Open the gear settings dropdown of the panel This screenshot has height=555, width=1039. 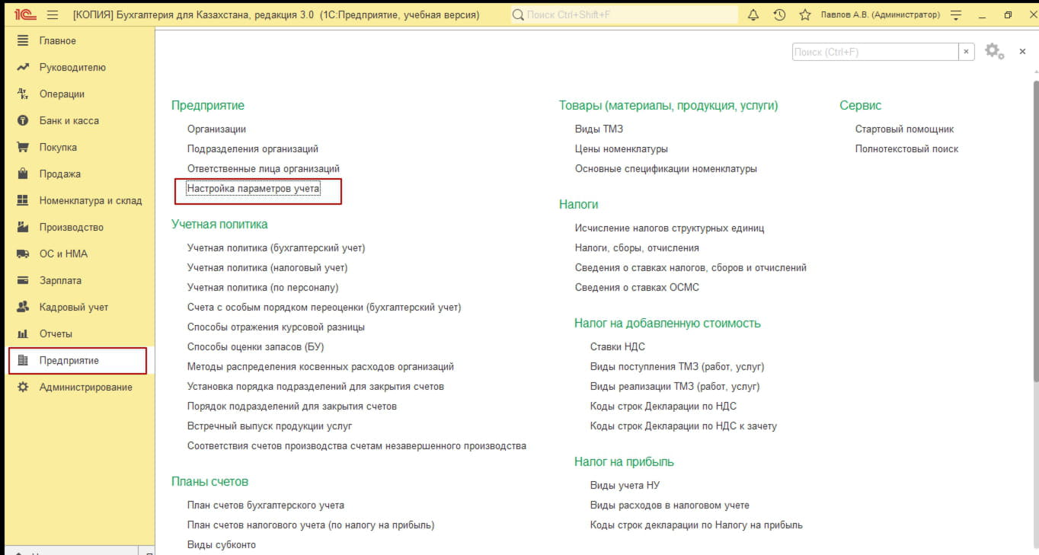pyautogui.click(x=994, y=51)
